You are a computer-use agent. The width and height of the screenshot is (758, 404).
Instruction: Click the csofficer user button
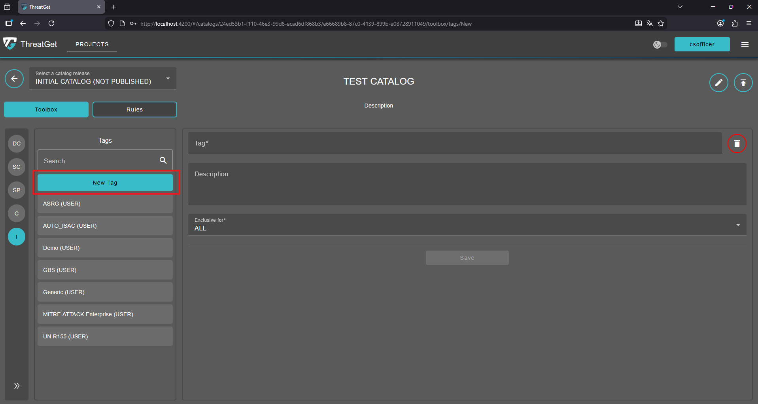(701, 44)
